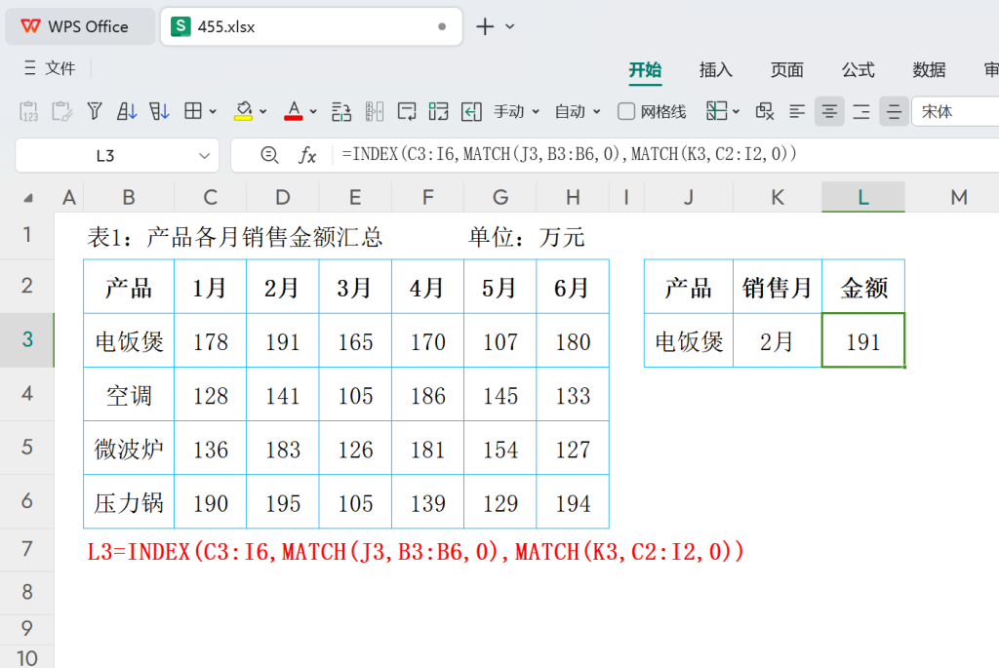The width and height of the screenshot is (999, 668).
Task: Add a new tab with plus button
Action: 485,26
